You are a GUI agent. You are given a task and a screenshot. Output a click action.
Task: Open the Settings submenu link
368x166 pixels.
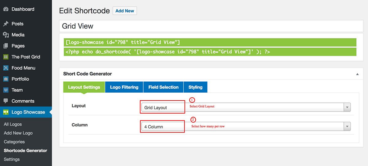click(x=12, y=159)
